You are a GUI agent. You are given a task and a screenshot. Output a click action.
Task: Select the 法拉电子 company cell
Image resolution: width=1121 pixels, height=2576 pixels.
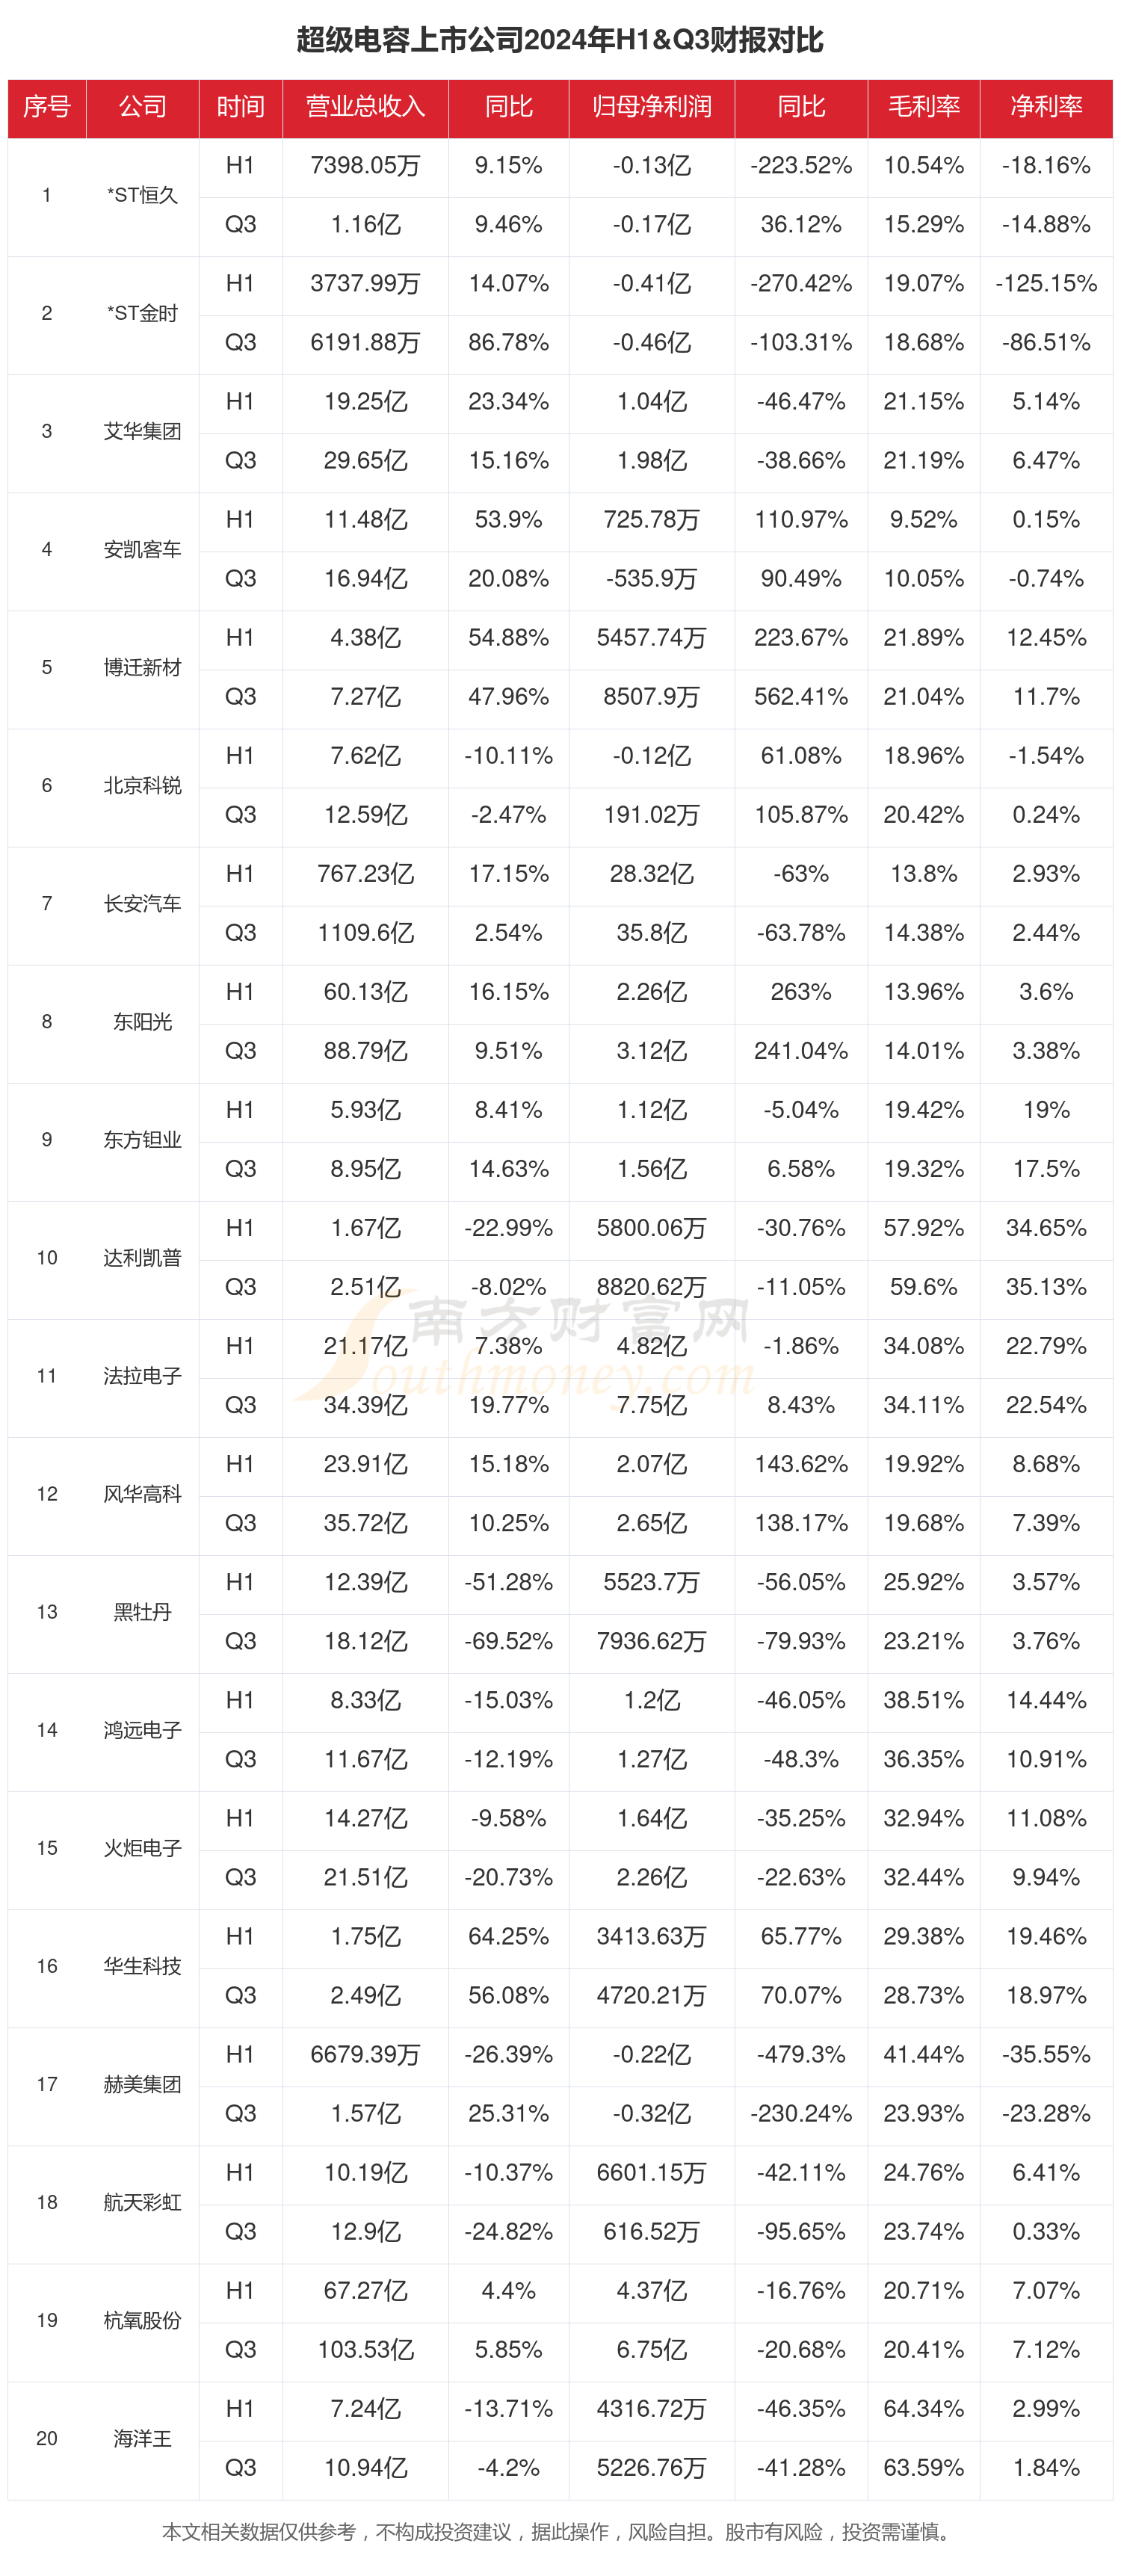click(142, 1375)
